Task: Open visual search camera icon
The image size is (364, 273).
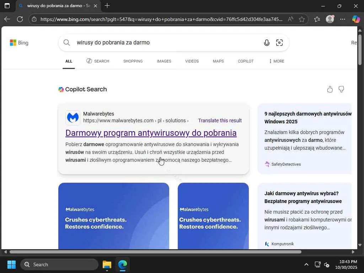Action: pos(279,43)
